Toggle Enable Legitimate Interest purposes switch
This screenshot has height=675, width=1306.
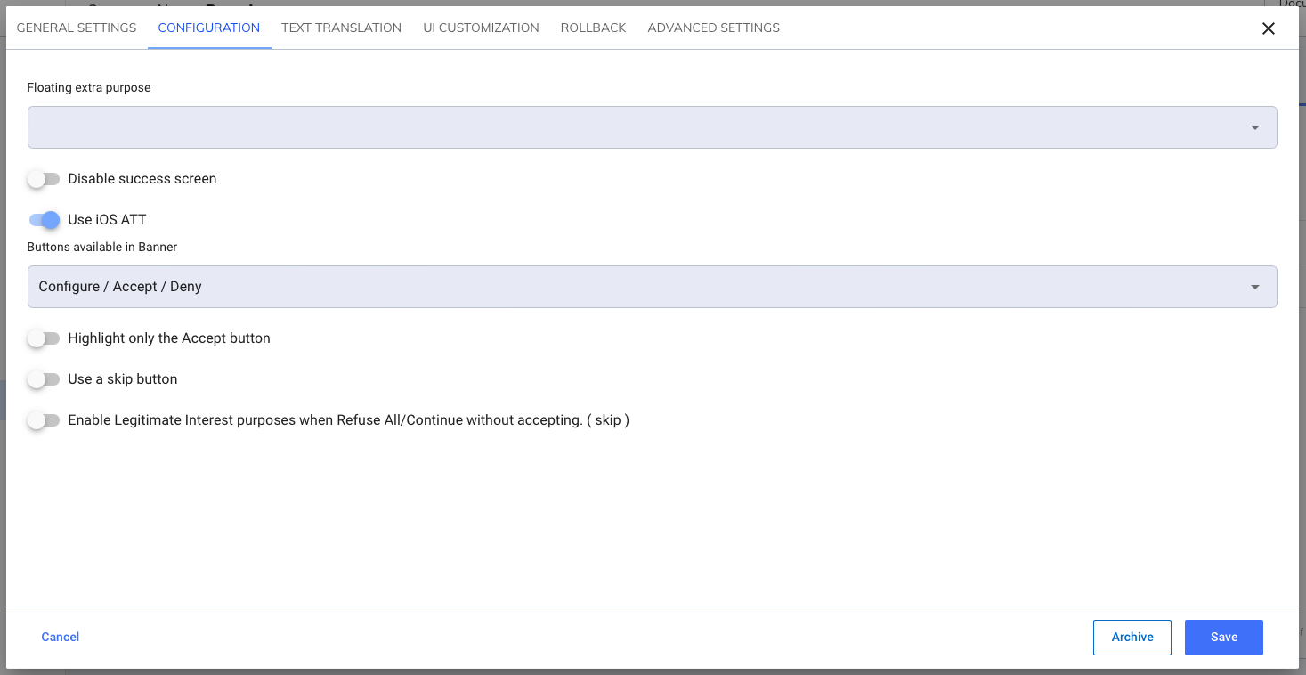(44, 420)
